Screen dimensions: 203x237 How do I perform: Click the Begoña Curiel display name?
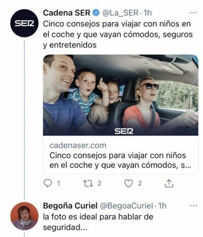(x=70, y=206)
